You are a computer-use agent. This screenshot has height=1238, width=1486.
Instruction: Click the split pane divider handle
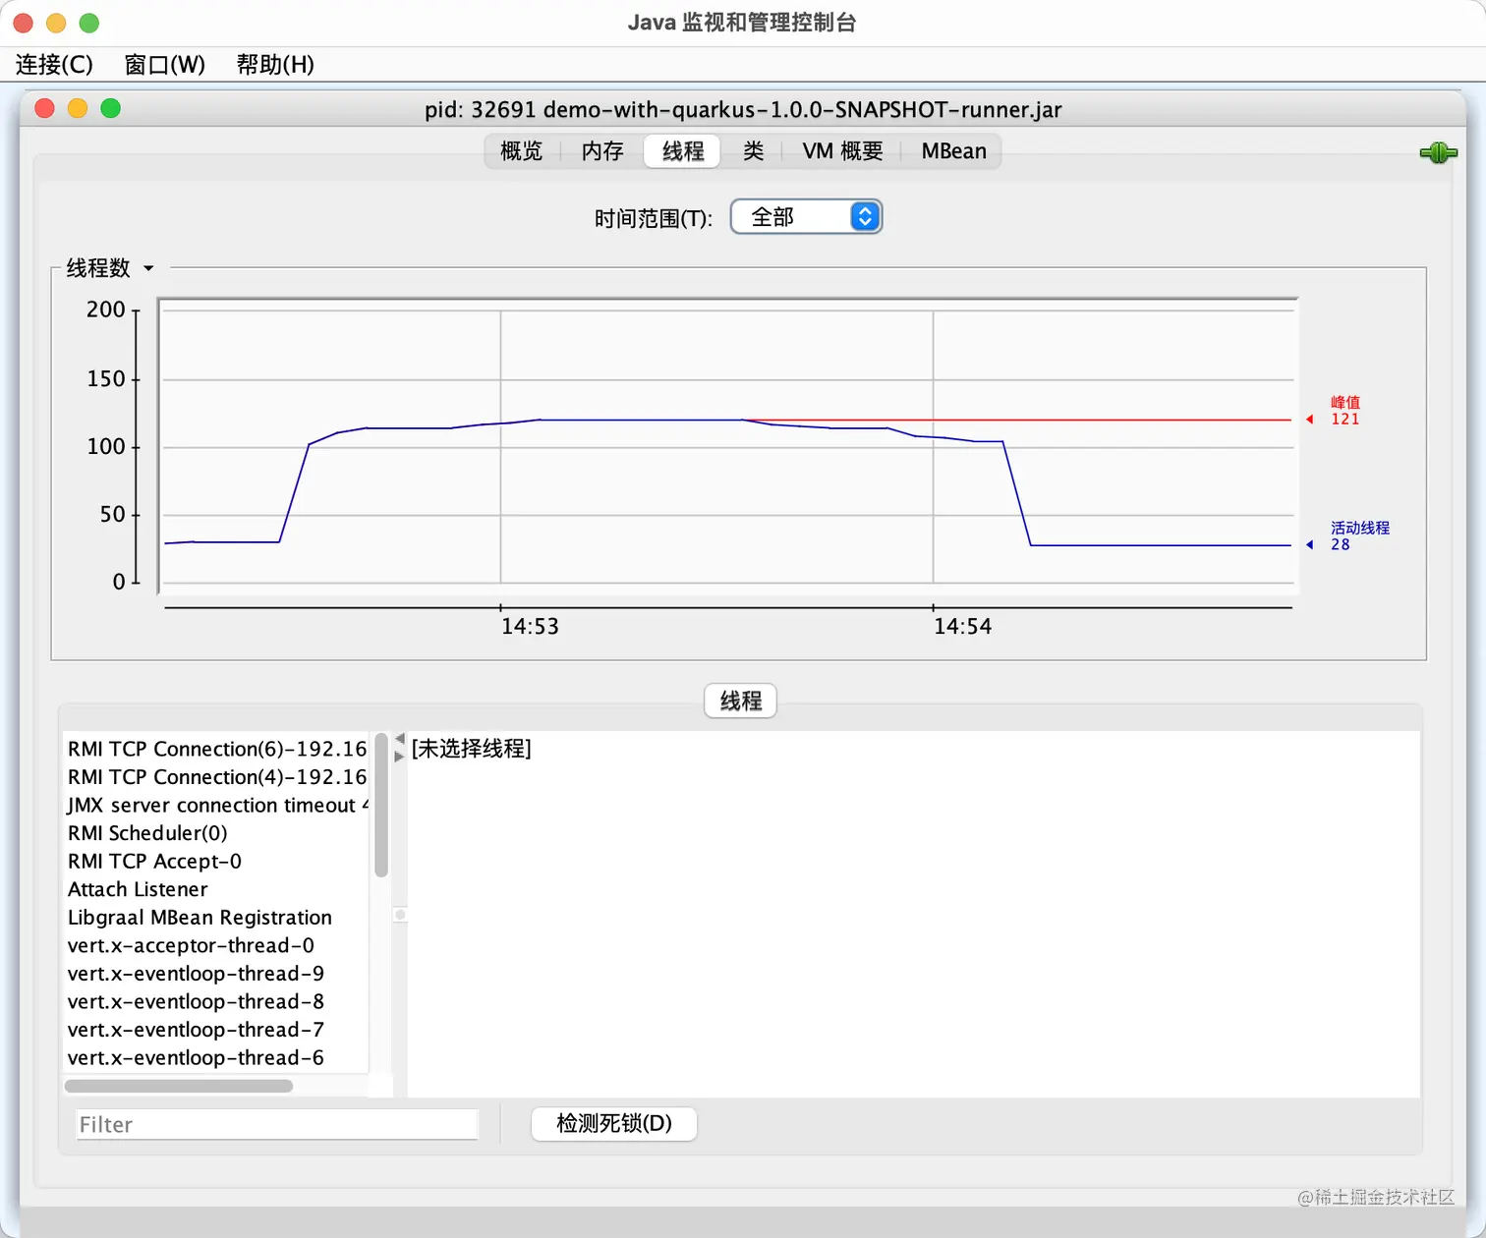click(400, 915)
